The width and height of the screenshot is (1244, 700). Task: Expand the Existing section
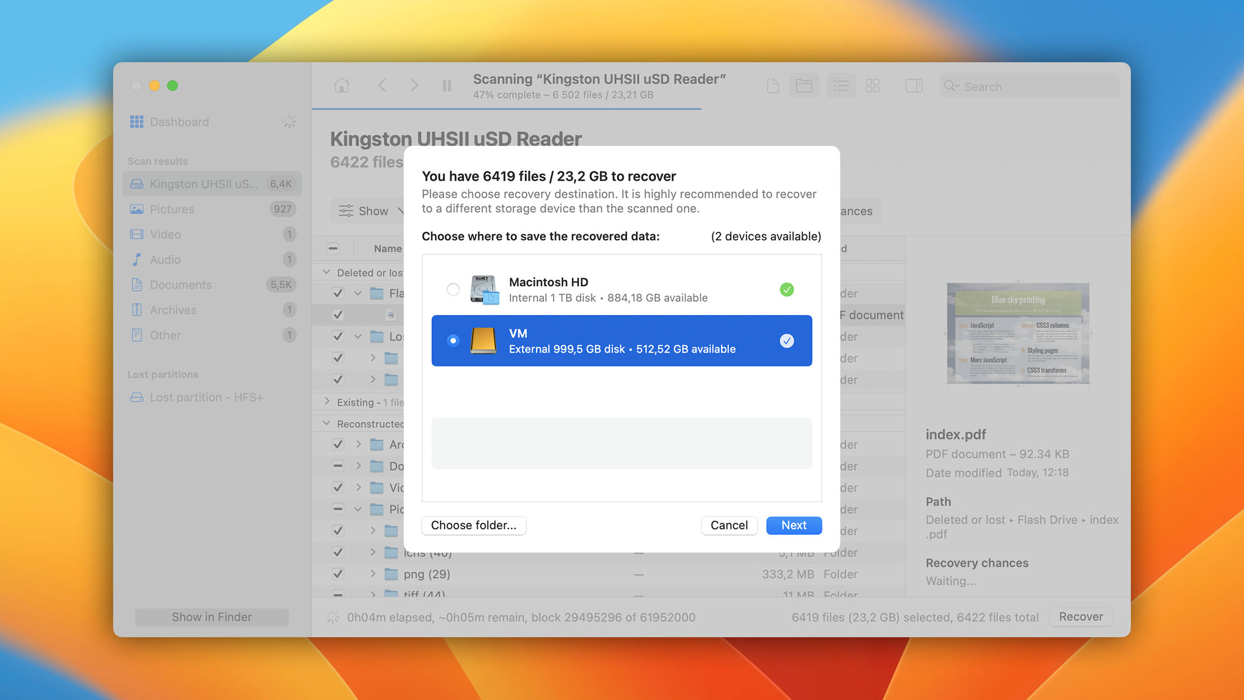(326, 401)
